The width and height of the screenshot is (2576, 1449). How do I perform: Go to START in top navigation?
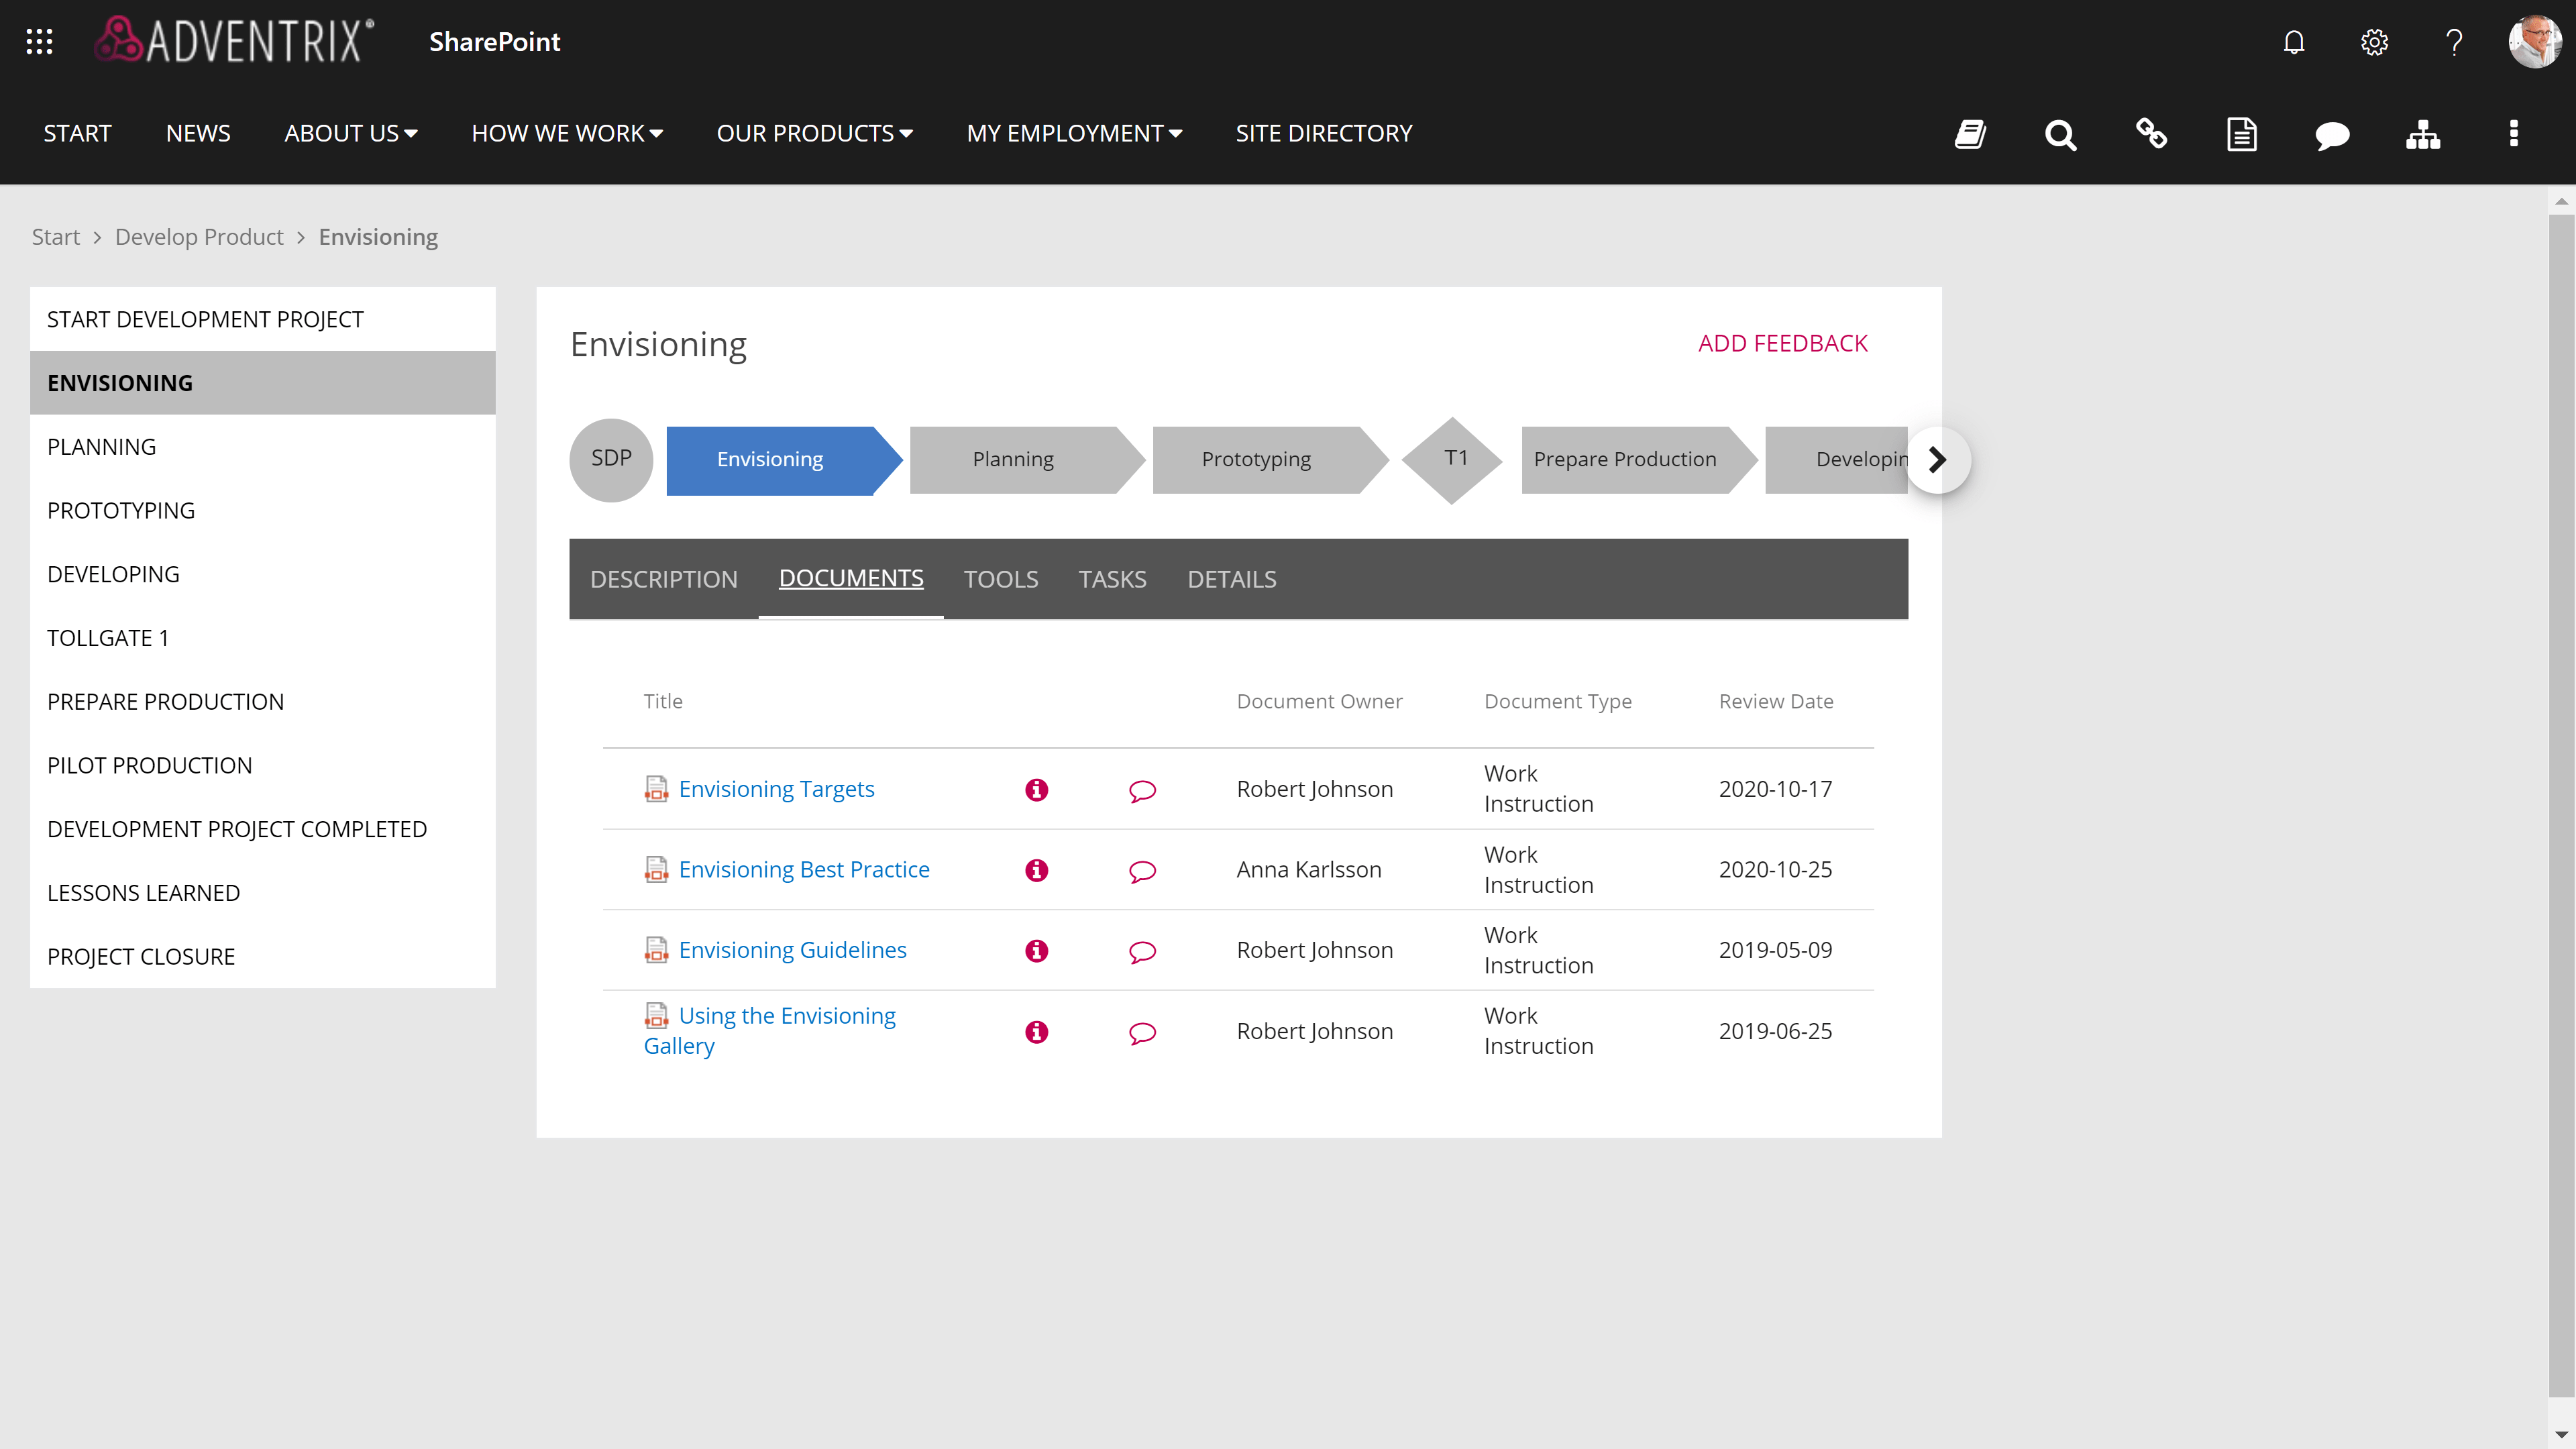point(77,133)
